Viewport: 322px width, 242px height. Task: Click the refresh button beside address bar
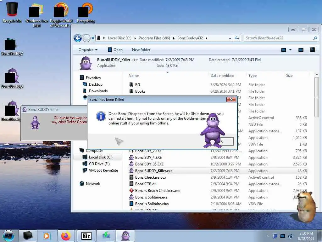click(x=237, y=38)
